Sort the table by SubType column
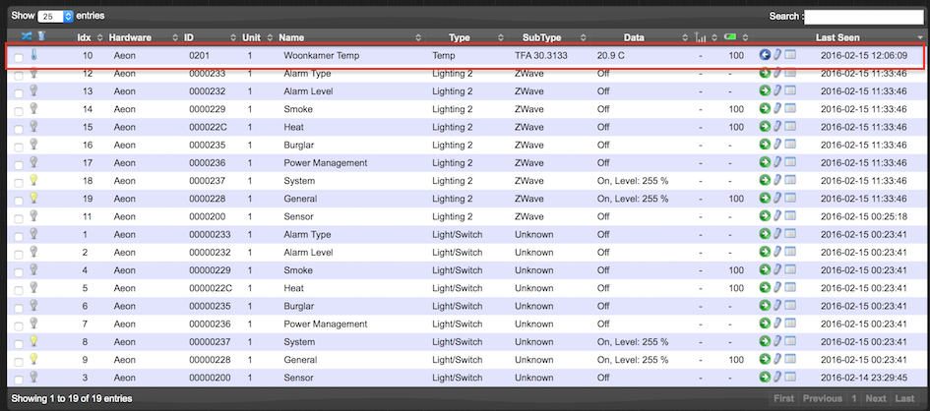This screenshot has width=930, height=411. click(548, 37)
